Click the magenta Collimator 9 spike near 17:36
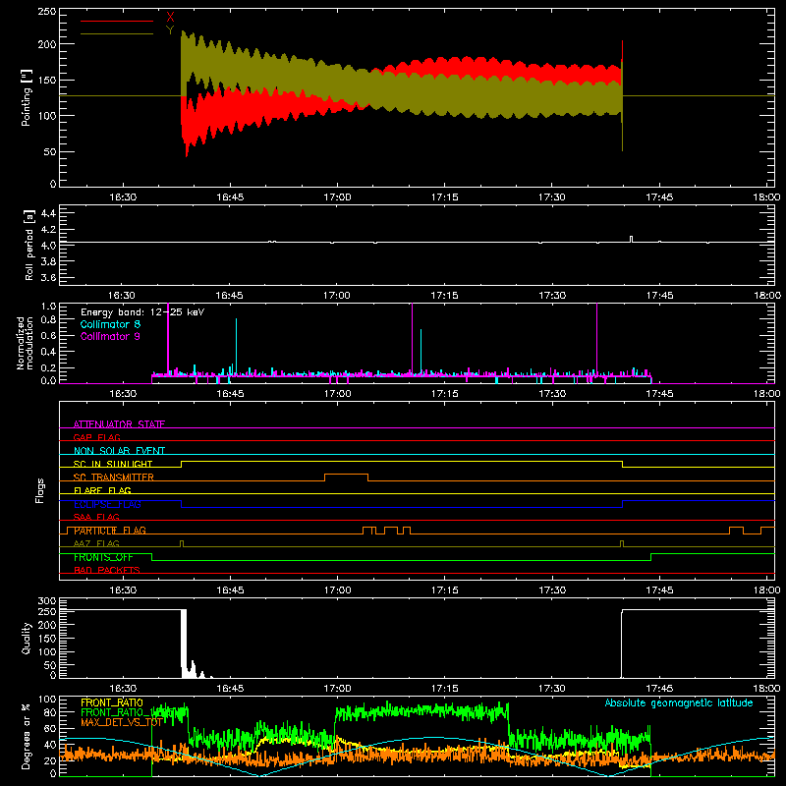Screen dimensions: 786x786 [x=596, y=338]
